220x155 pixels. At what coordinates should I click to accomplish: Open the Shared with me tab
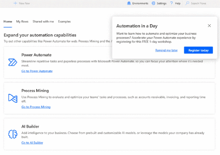[x=43, y=21]
